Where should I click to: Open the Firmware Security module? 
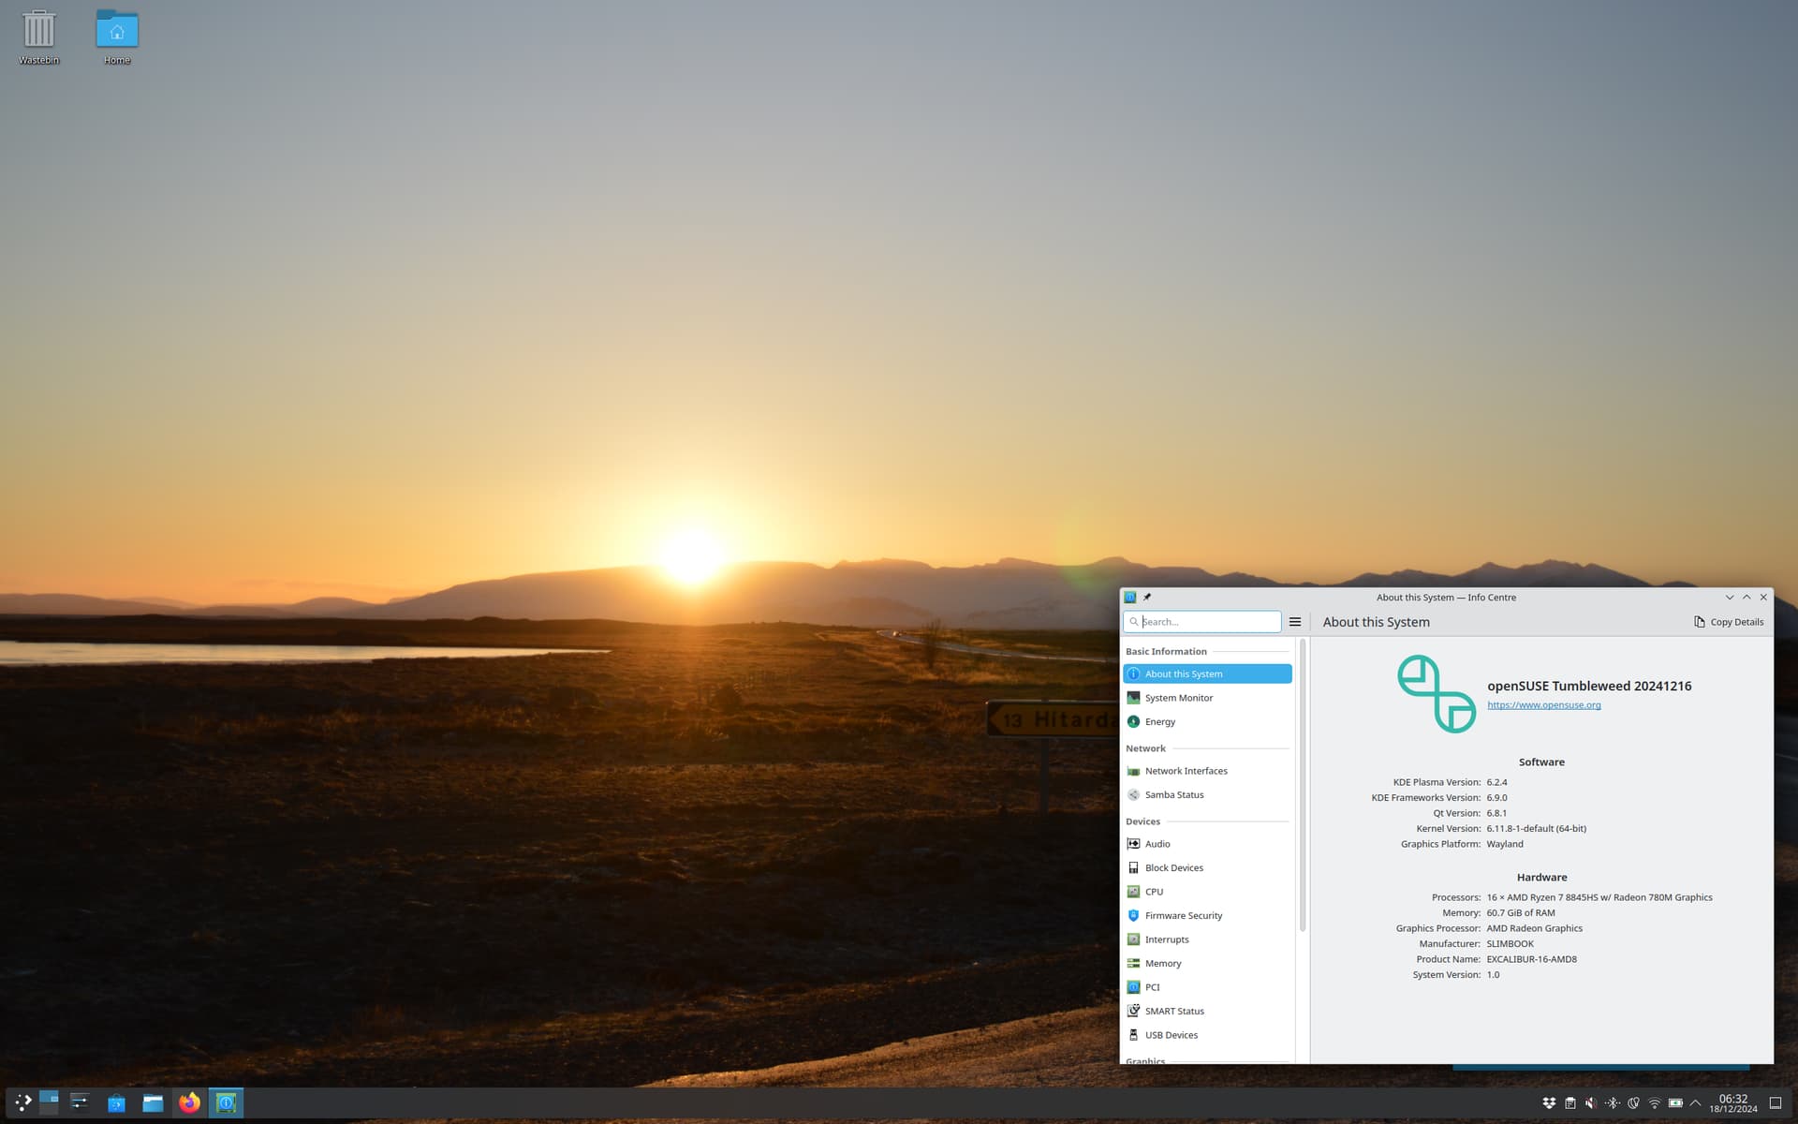[1183, 915]
